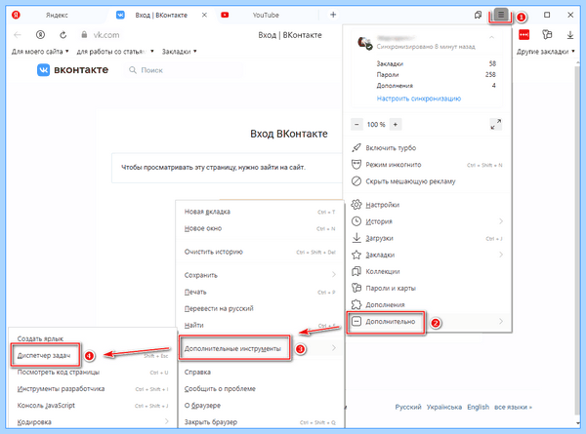This screenshot has height=434, width=586.
Task: Click the vk.com address bar
Action: 106,35
